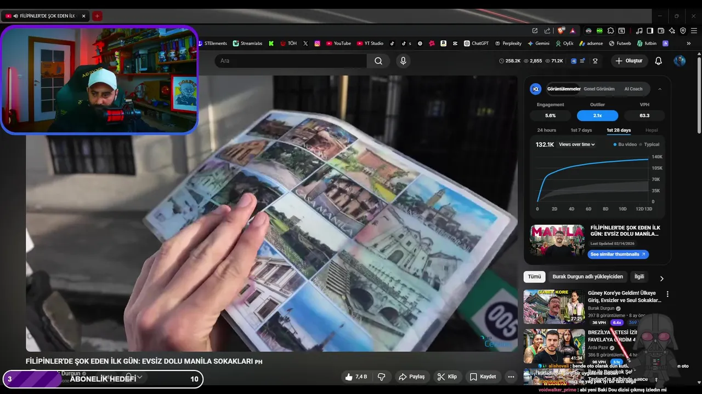Close the FİLİPİNLER'DE ŞOK EDEN tab
This screenshot has width=702, height=394.
point(83,16)
